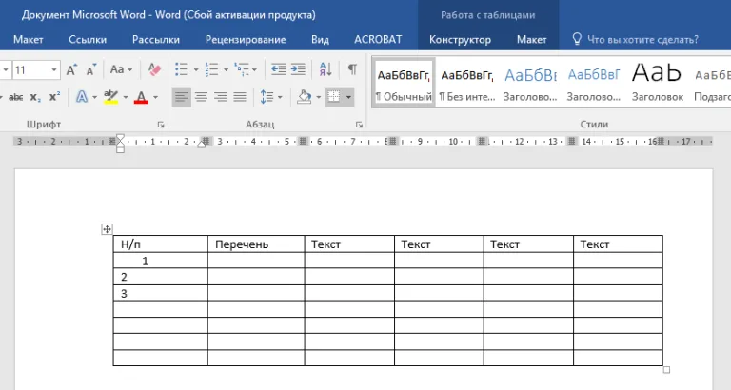Viewport: 731px width, 390px height.
Task: Open the table tools Макет tab
Action: pyautogui.click(x=531, y=40)
